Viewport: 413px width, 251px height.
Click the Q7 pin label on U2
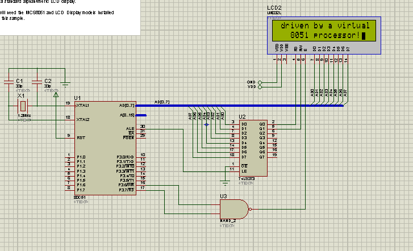(x=262, y=157)
